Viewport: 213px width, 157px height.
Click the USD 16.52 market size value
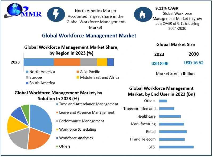pyautogui.click(x=194, y=63)
